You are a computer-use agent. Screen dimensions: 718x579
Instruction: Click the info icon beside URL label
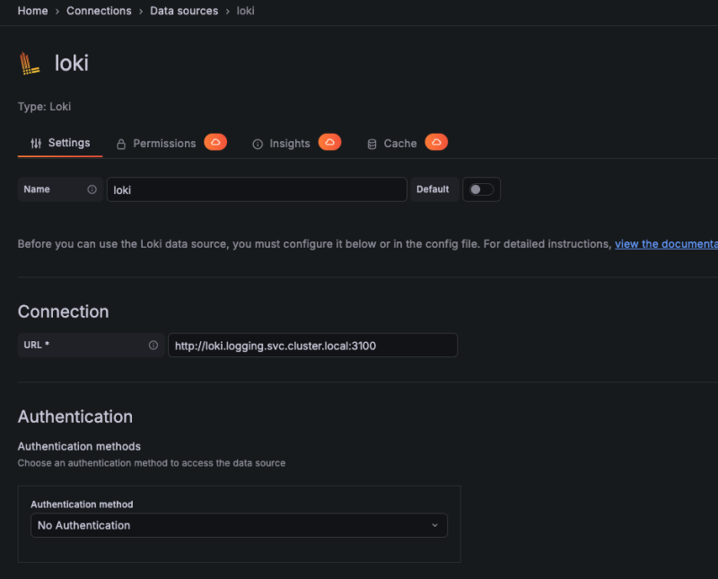tap(153, 346)
